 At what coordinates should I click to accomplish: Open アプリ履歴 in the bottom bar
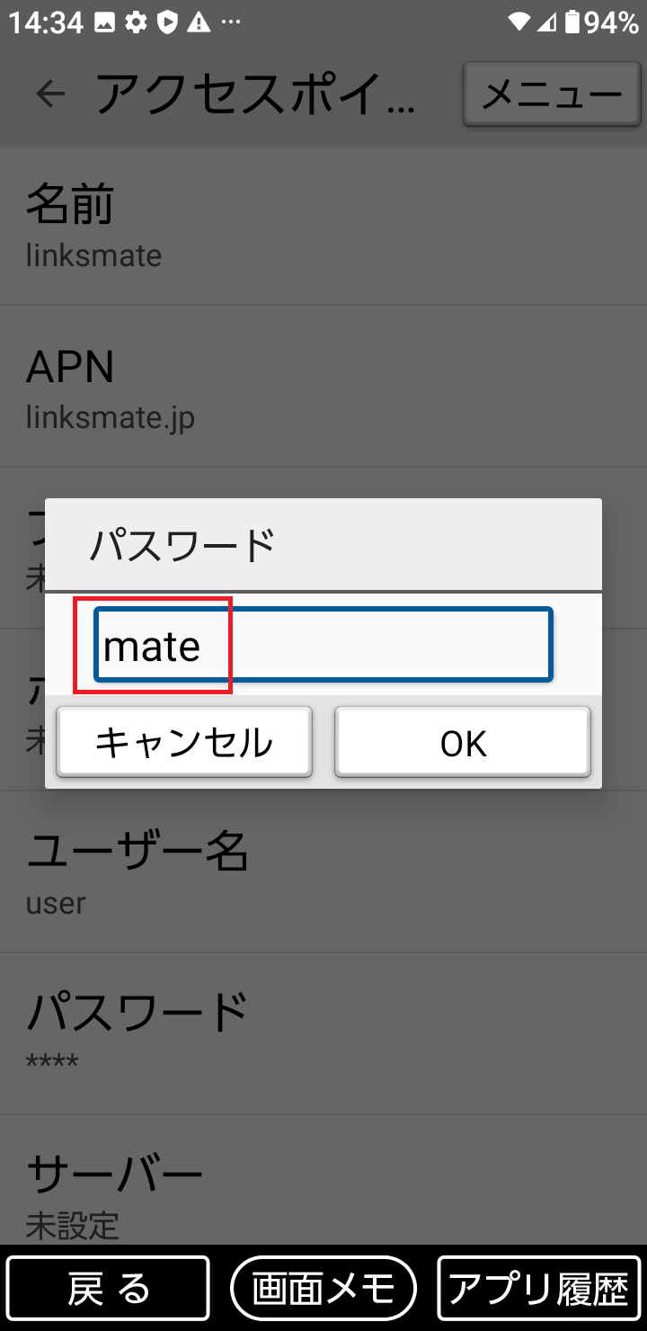538,1290
